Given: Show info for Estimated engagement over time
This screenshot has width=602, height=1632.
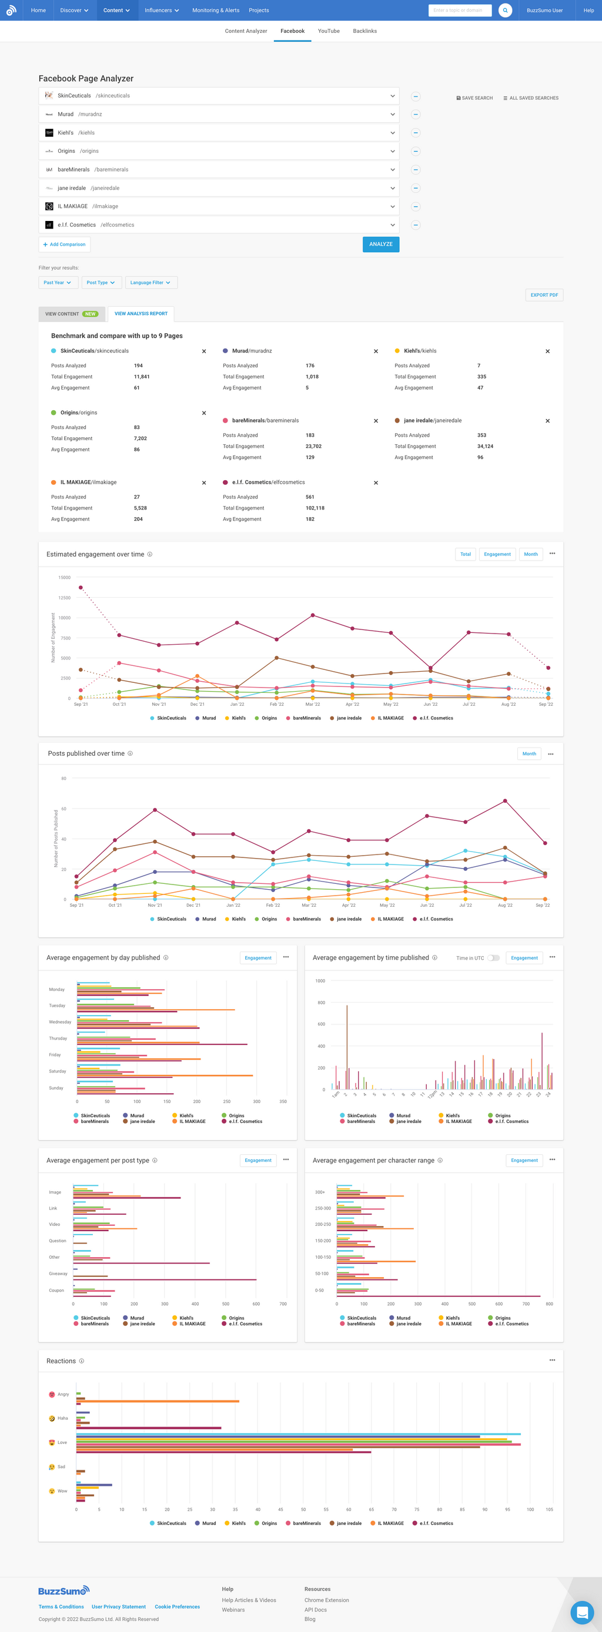Looking at the screenshot, I should pos(150,554).
